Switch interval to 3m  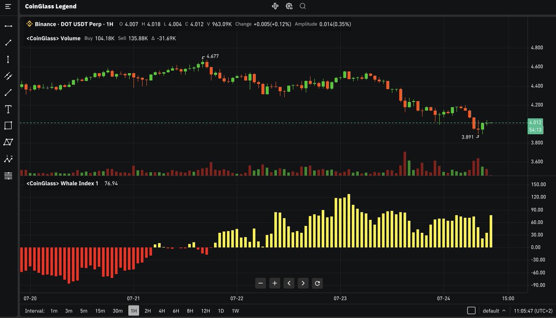pyautogui.click(x=69, y=311)
